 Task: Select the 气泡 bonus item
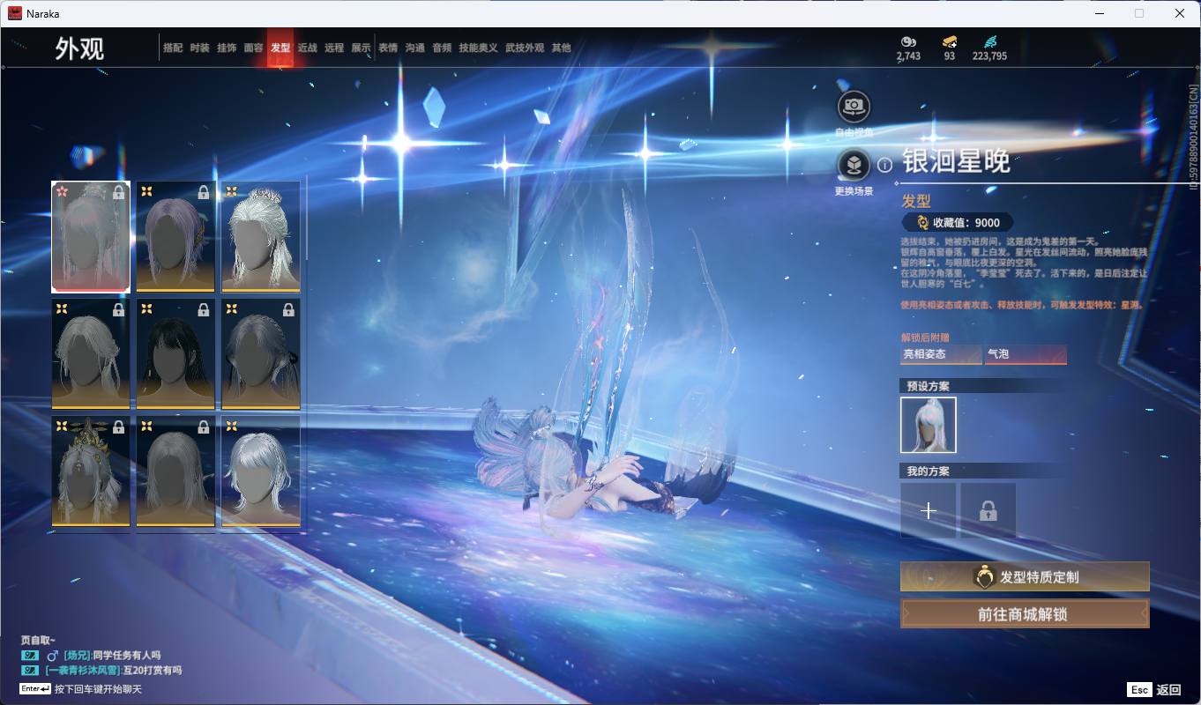click(1026, 354)
